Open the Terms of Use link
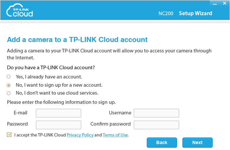Viewport: 230px width, 150px height. 115,135
